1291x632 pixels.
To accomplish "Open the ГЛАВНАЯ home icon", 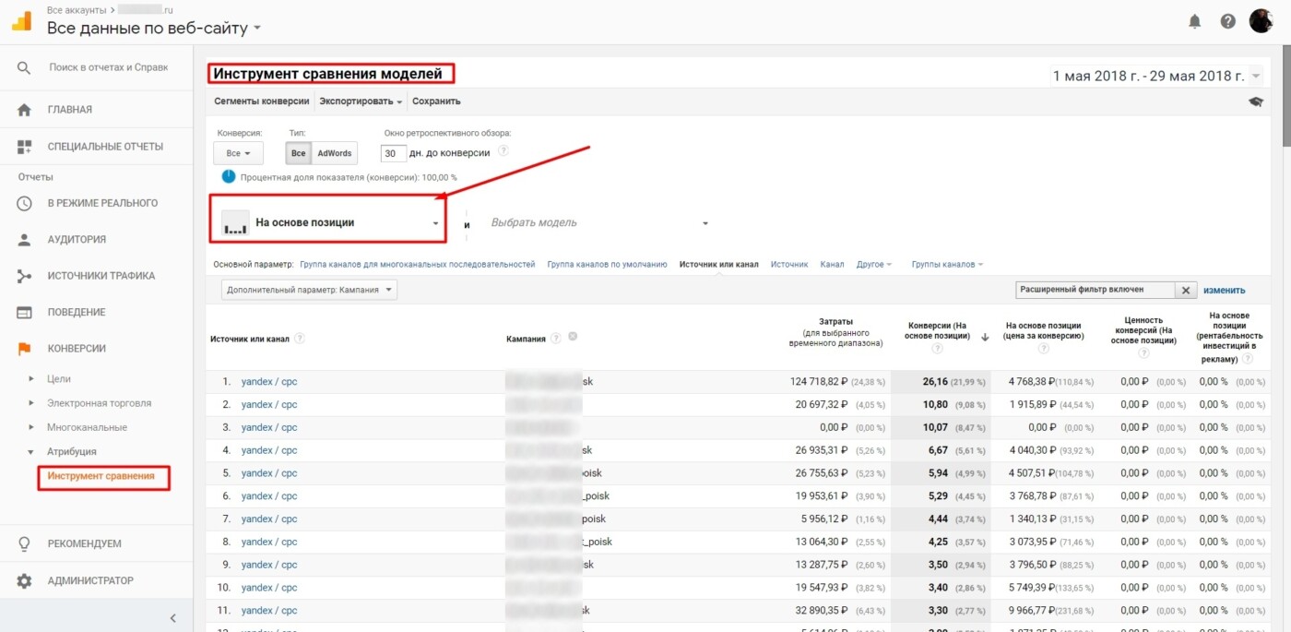I will [25, 110].
